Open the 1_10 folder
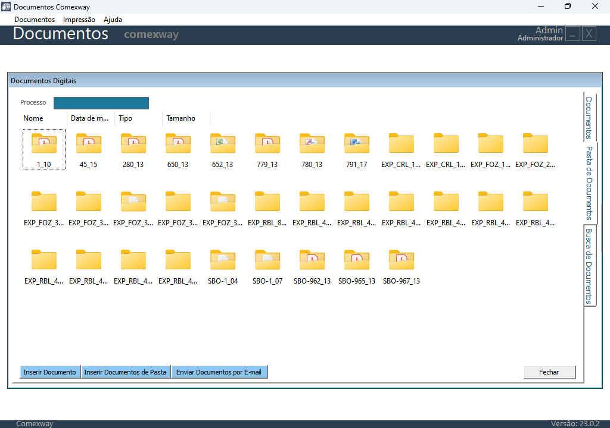 [x=44, y=150]
